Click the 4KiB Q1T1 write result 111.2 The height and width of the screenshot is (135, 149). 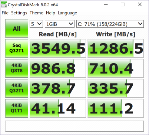[116, 108]
